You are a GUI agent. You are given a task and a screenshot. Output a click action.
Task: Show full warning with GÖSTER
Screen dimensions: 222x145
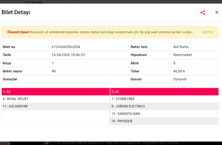(207, 32)
